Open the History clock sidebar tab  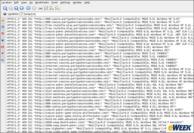[3, 27]
